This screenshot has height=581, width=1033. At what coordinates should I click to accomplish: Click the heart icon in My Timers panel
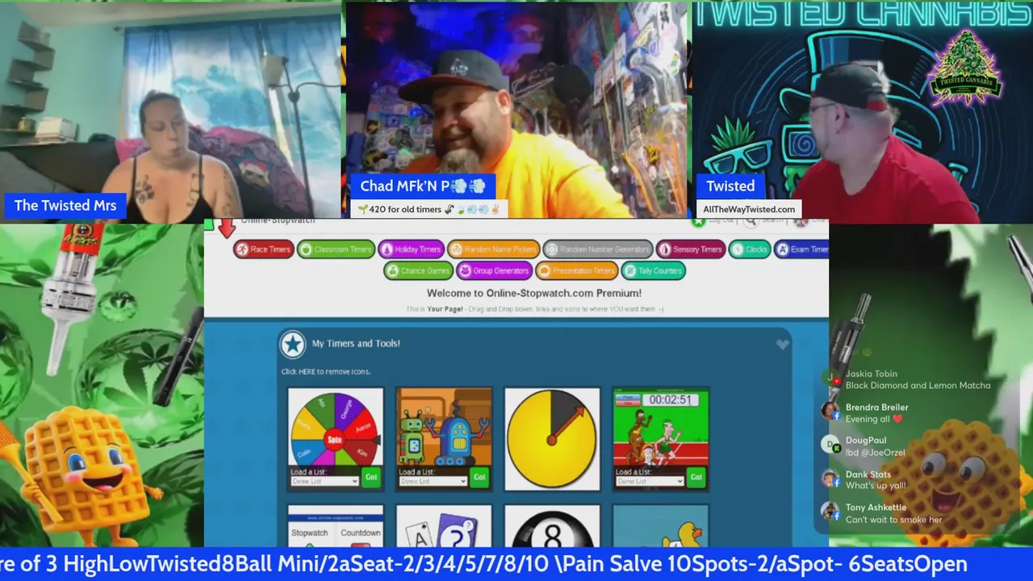click(782, 345)
